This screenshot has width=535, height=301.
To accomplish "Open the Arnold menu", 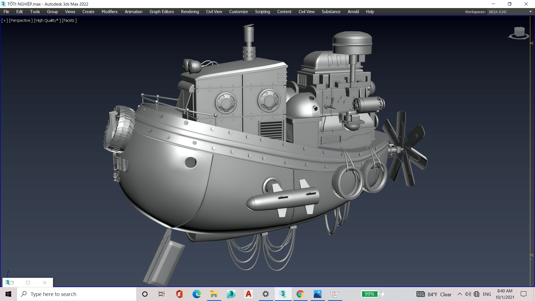I will [353, 12].
